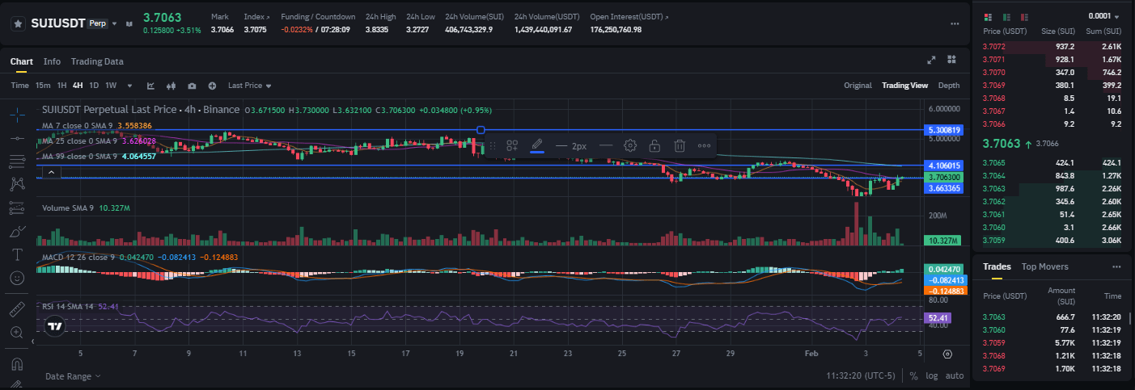Select the ruler measure tool

pyautogui.click(x=17, y=309)
